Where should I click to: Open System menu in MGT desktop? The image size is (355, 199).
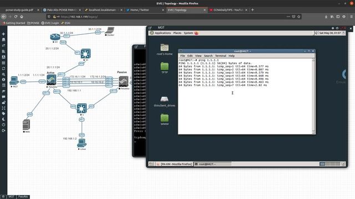(188, 33)
